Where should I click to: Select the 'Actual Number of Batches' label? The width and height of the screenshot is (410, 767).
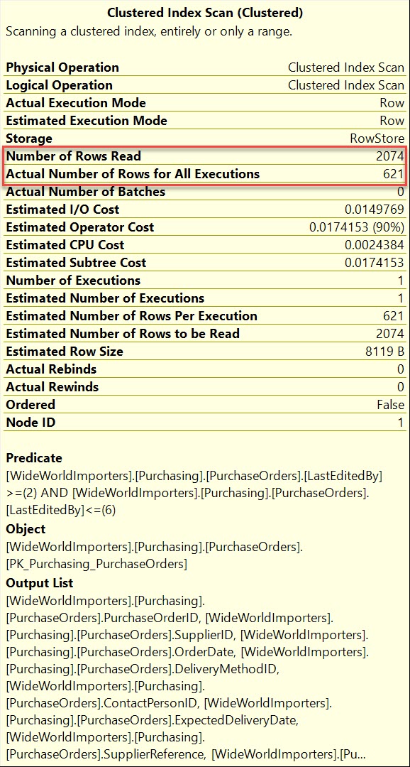point(86,192)
